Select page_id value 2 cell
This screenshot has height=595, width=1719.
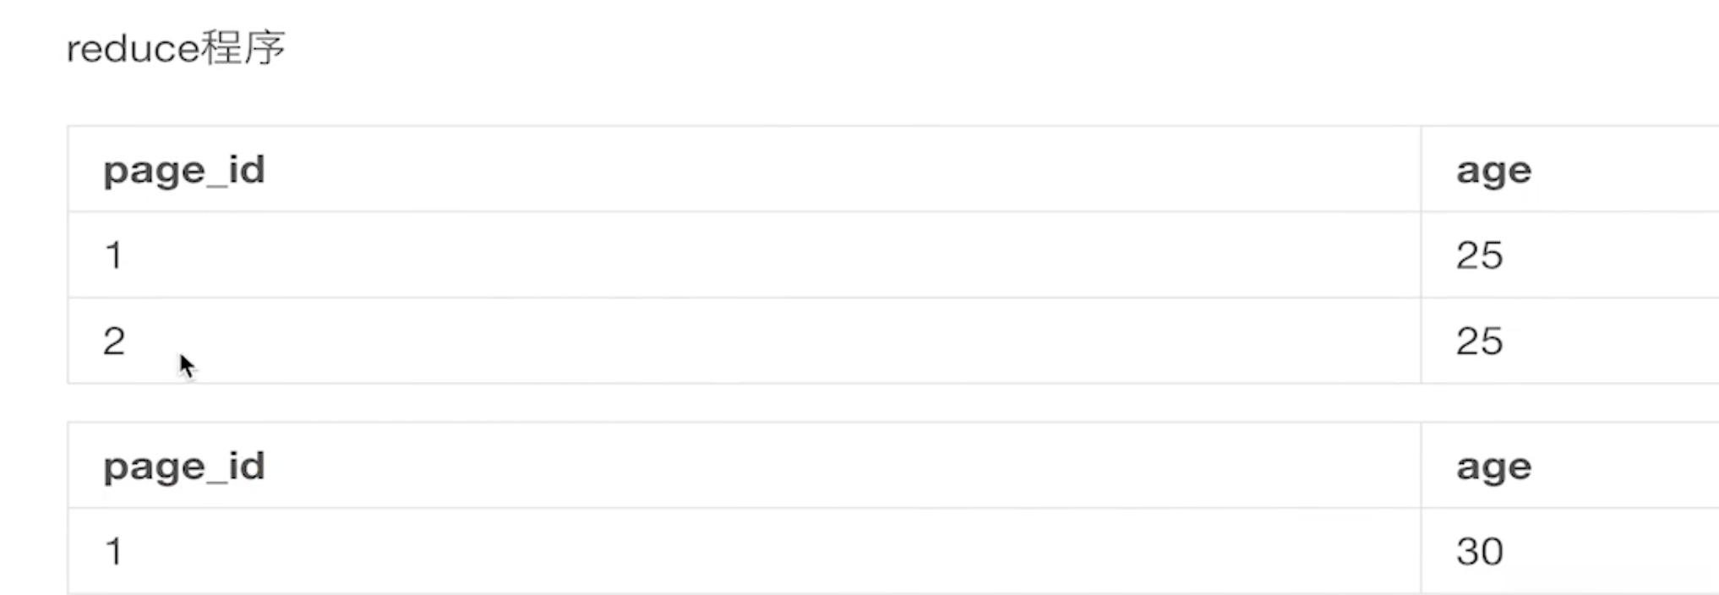point(114,341)
